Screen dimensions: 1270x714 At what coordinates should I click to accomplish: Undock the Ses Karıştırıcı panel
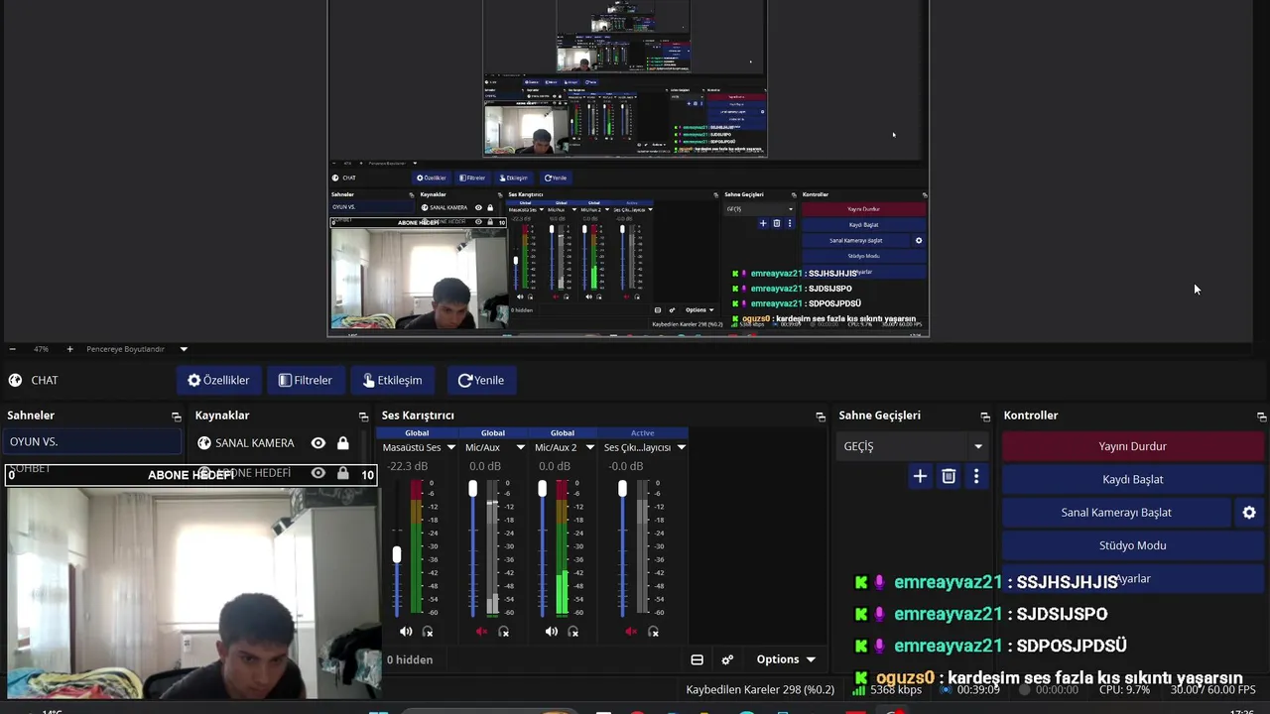coord(821,416)
